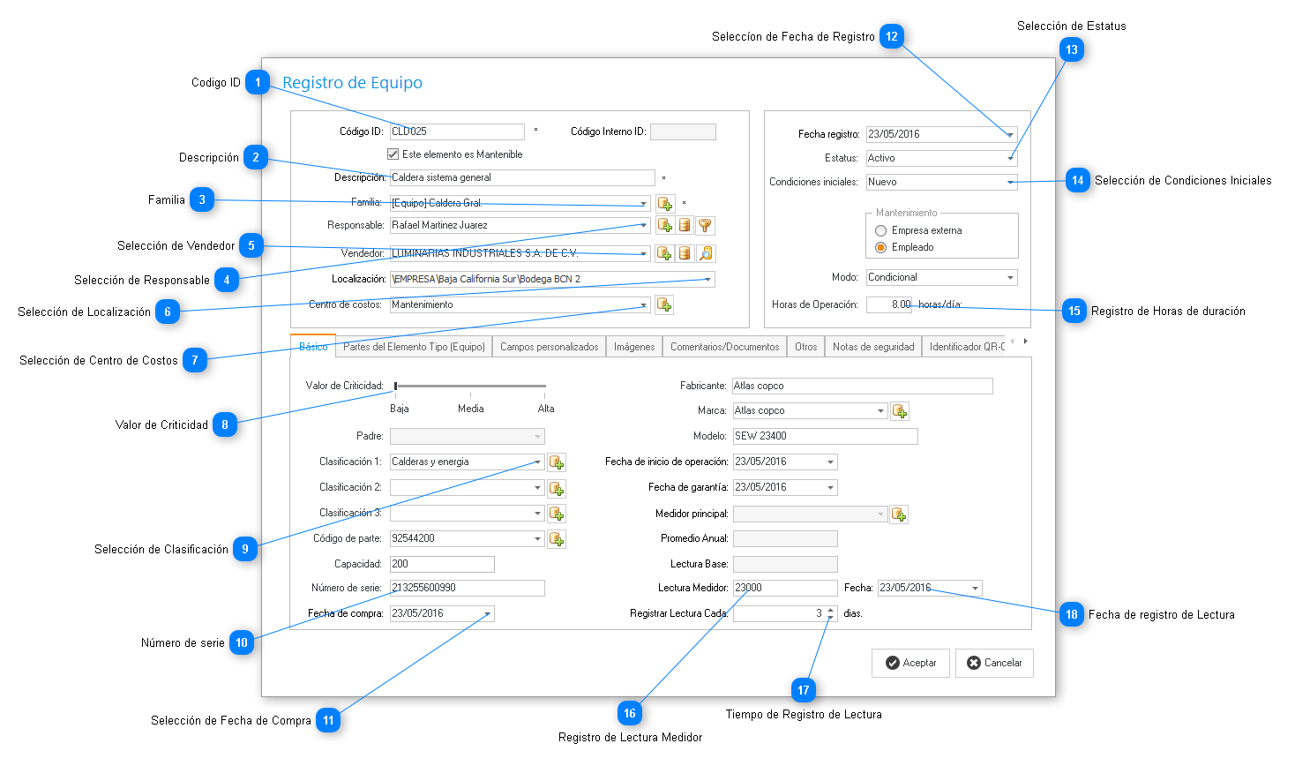Select the 'Empresa externa' radio button
The height and width of the screenshot is (766, 1295).
click(880, 230)
